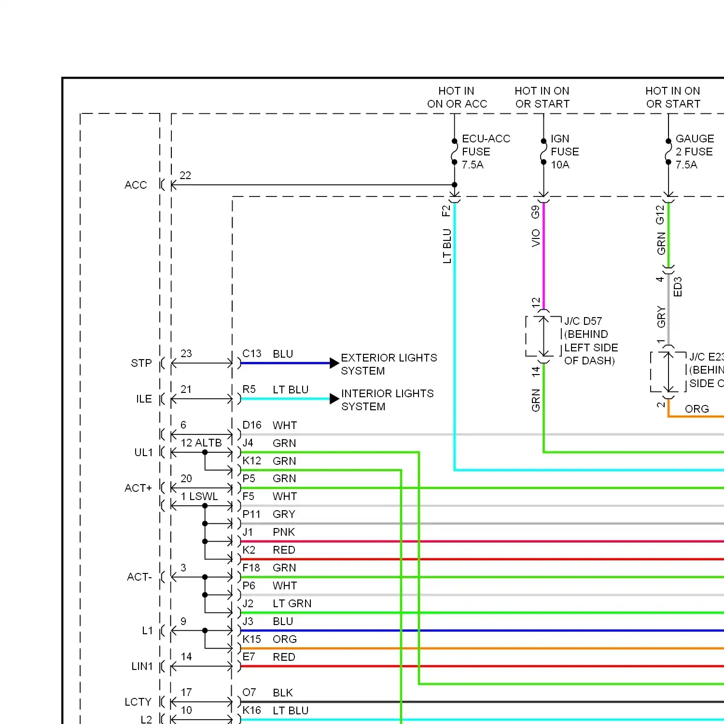
Task: Click the ACC terminal label
Action: click(136, 185)
